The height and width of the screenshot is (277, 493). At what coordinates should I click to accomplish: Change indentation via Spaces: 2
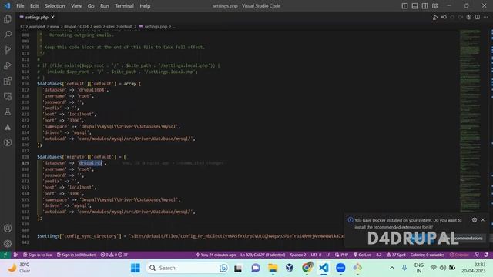[x=298, y=255]
